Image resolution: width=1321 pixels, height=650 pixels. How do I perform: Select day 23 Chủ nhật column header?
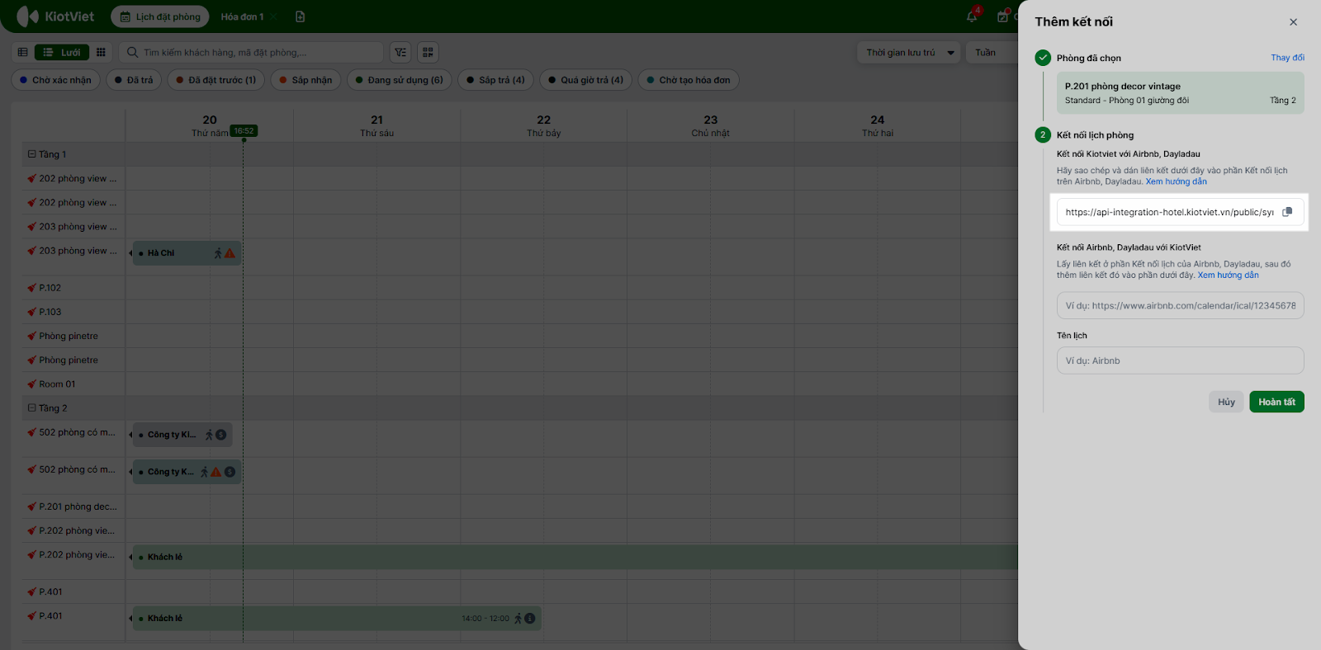(x=710, y=125)
